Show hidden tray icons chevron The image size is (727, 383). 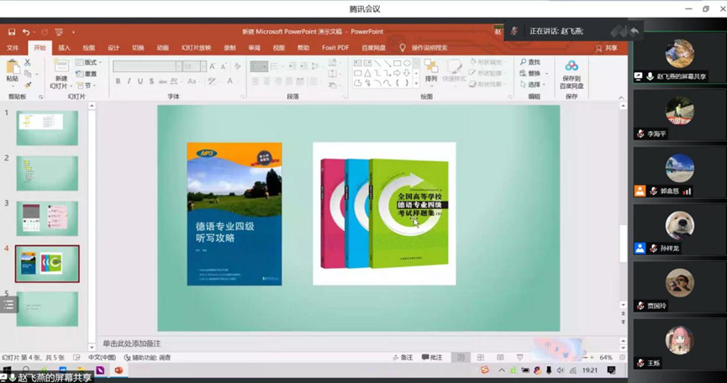pyautogui.click(x=502, y=370)
